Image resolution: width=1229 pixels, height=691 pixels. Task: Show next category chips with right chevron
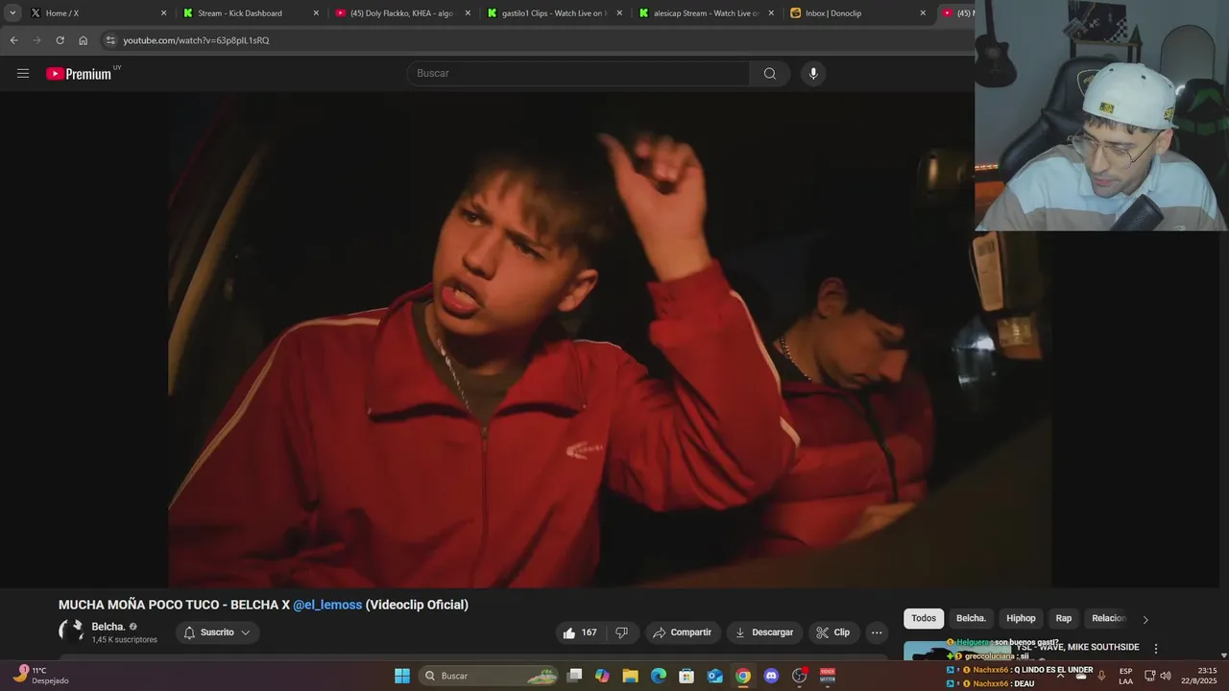(x=1145, y=619)
